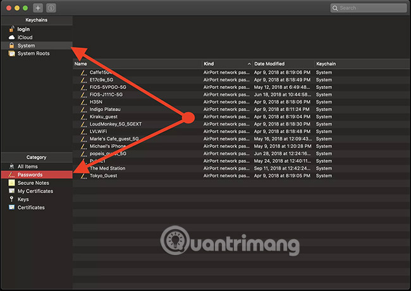Select the Tokyo_Guest password entry
Viewport: 411px width, 291px height.
pos(103,175)
